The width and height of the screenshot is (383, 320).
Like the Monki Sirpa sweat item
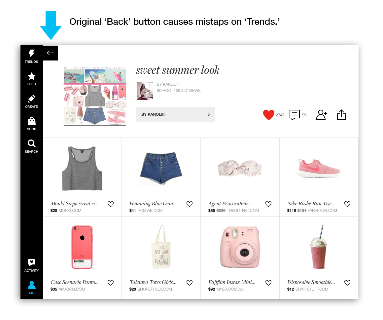click(111, 204)
